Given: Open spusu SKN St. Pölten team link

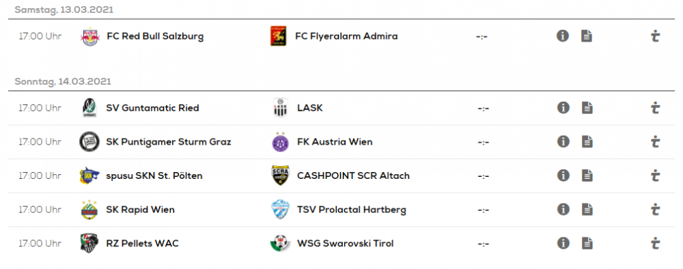Looking at the screenshot, I should point(154,176).
